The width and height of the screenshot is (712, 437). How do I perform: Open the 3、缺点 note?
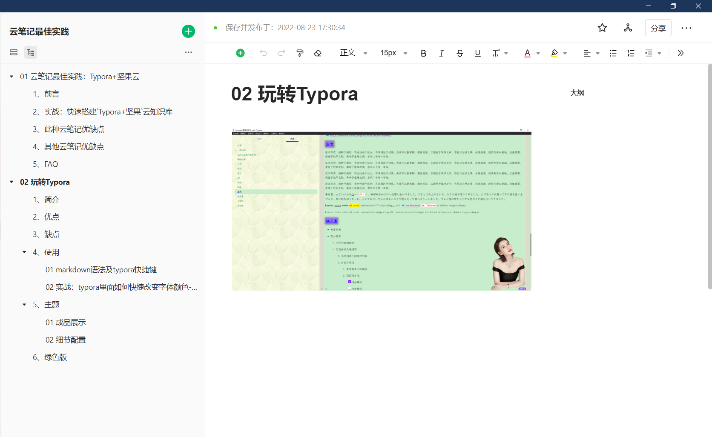coord(46,234)
